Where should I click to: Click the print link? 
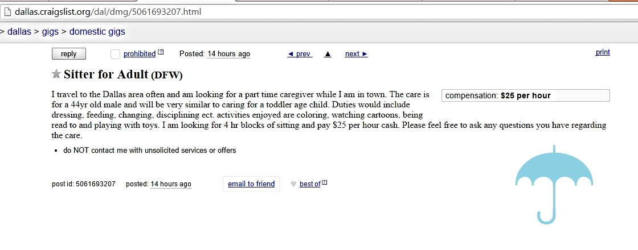tap(603, 52)
